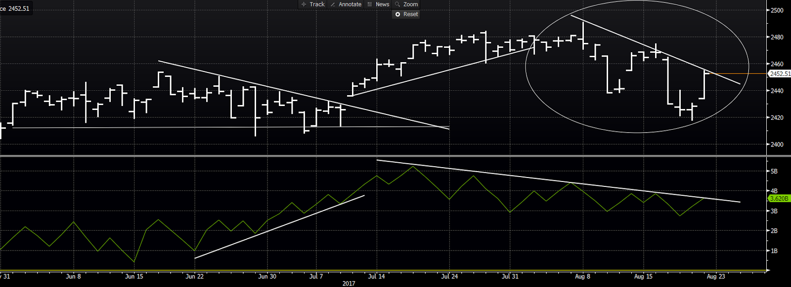Click the Reset zoom button
The height and width of the screenshot is (287, 791).
406,14
